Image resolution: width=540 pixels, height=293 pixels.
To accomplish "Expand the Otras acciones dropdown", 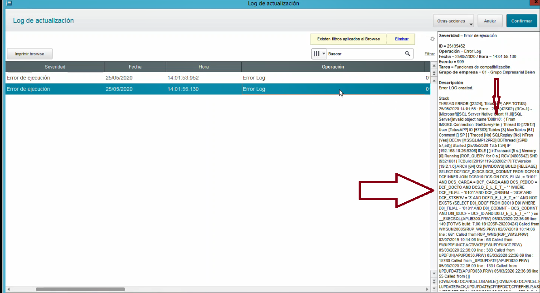I will point(453,21).
